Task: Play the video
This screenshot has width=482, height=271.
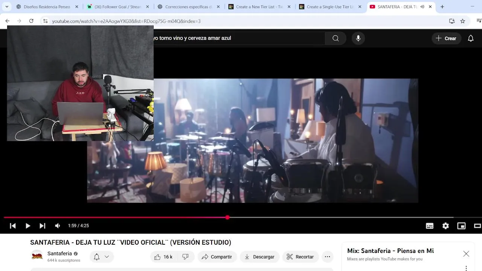Action: [x=28, y=226]
